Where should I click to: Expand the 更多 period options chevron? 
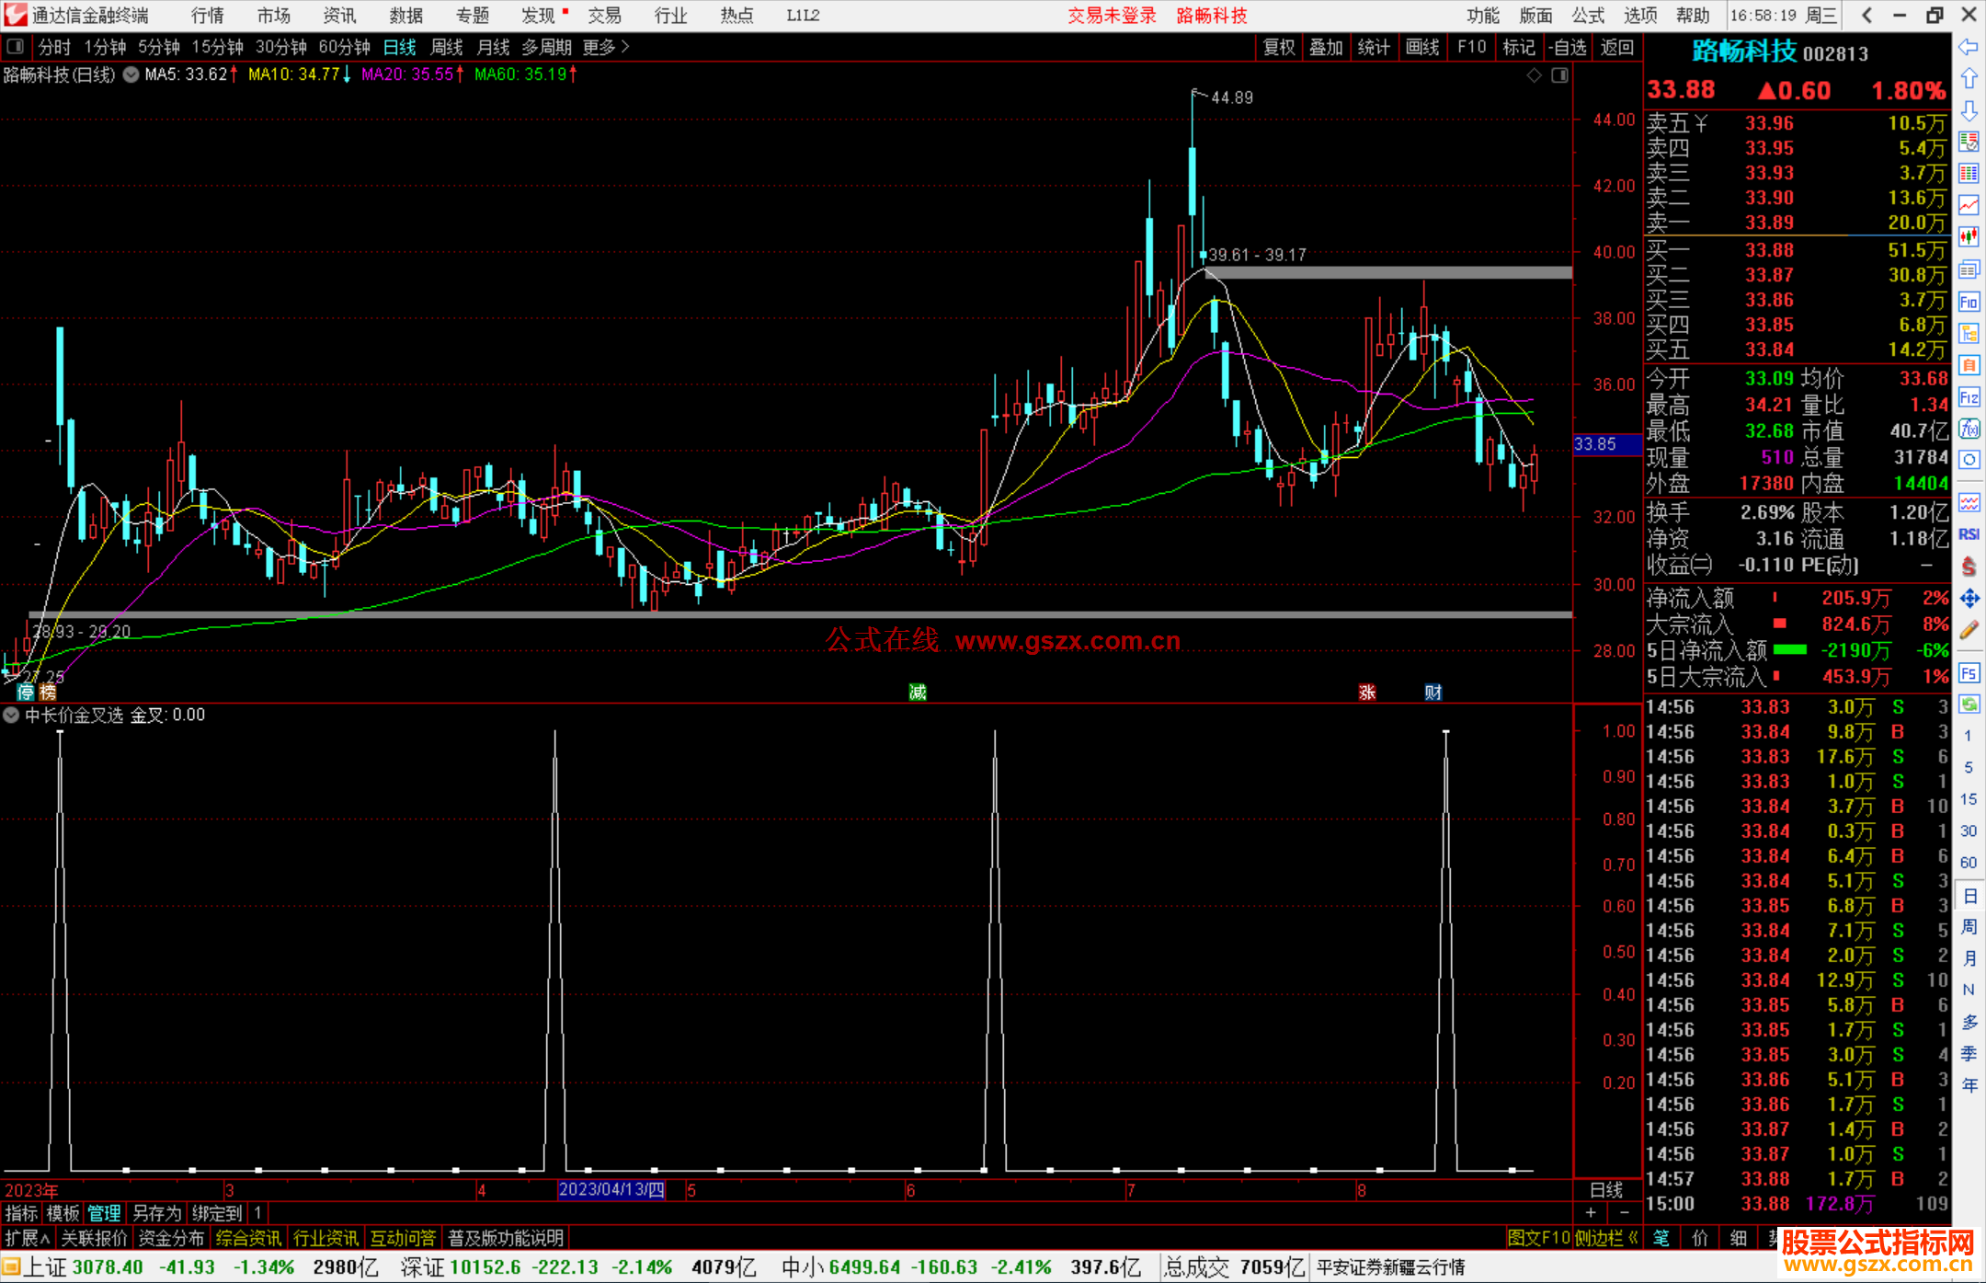click(x=625, y=47)
